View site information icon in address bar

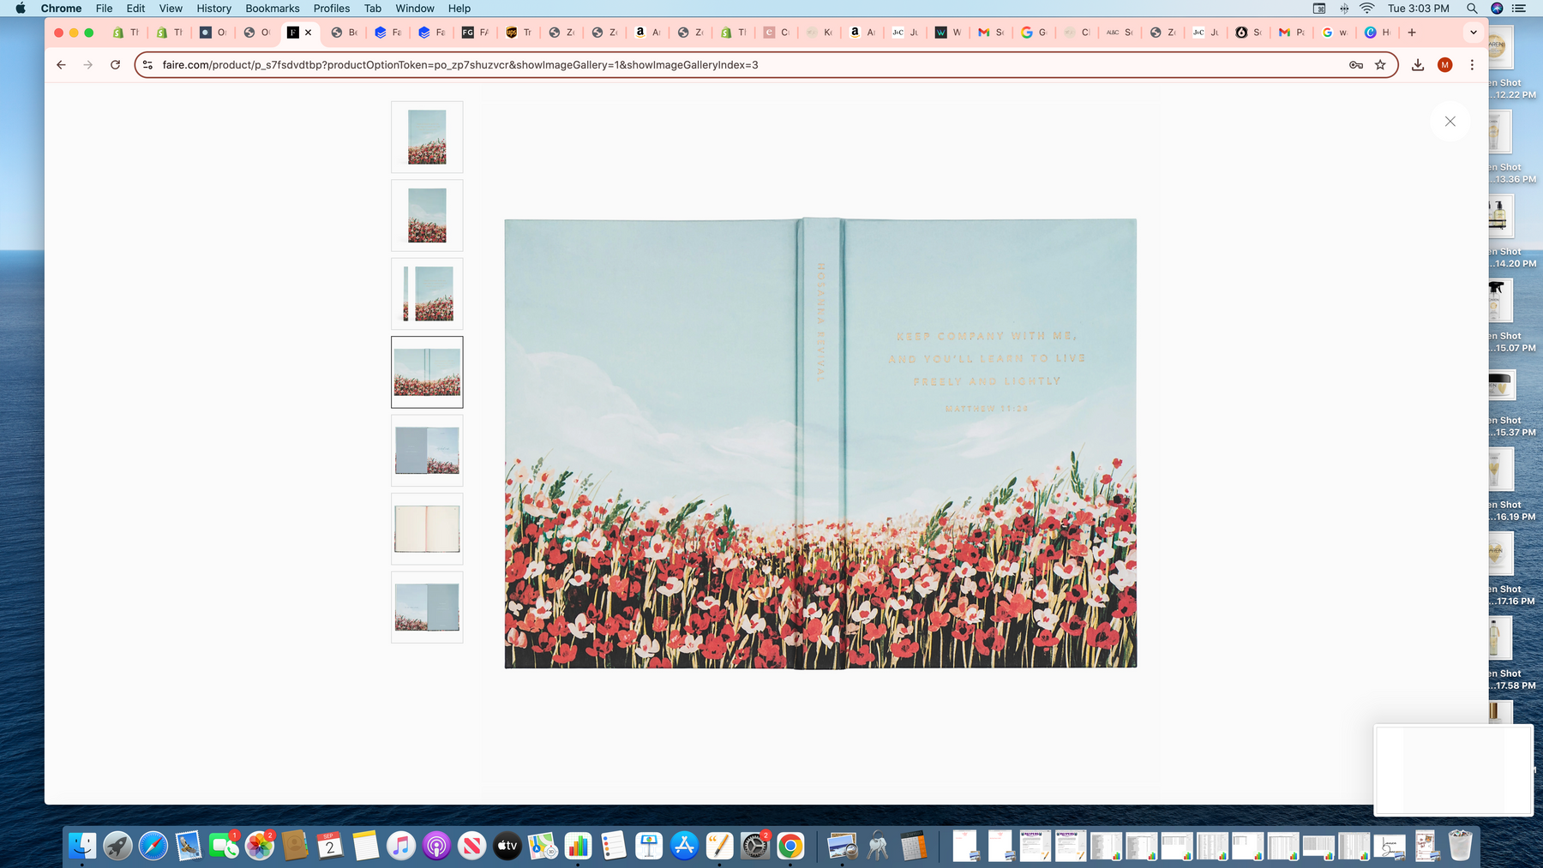(x=147, y=65)
